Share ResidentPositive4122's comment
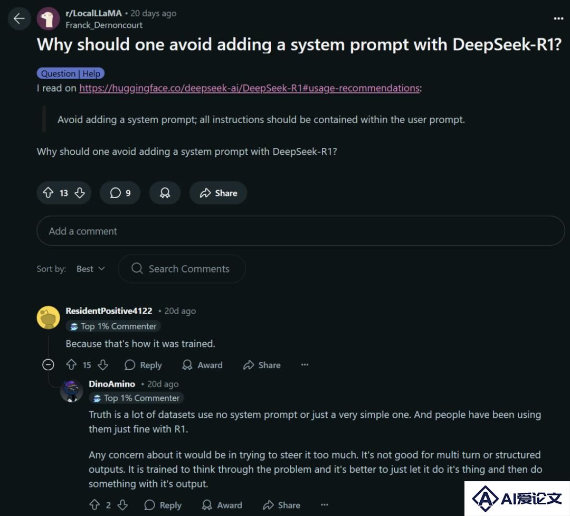Screen dimensions: 570x516 tap(262, 364)
